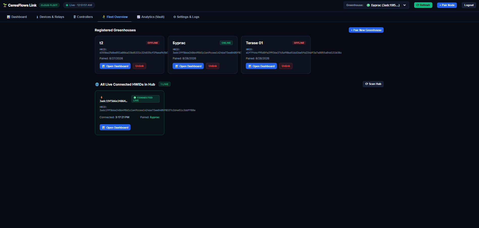479x228 pixels.
Task: Click the Refresh button
Action: point(423,5)
